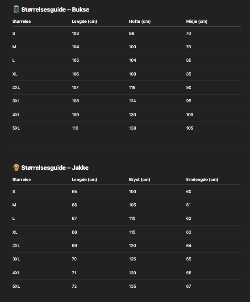Select the Størrelsesguide – Bukse heading

[55, 9]
